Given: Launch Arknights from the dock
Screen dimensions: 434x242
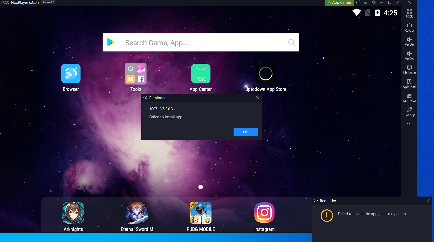Looking at the screenshot, I should (73, 213).
